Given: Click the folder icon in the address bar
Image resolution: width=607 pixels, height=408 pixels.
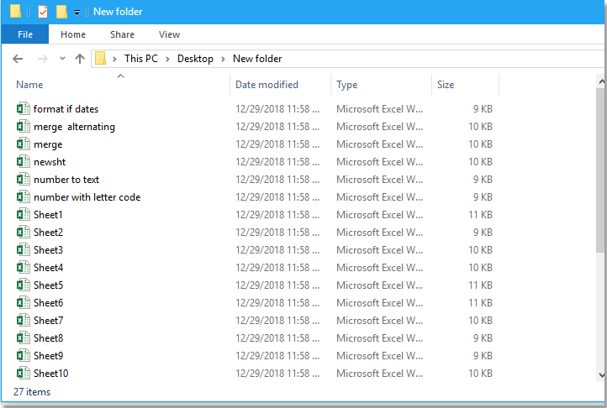Looking at the screenshot, I should 101,59.
